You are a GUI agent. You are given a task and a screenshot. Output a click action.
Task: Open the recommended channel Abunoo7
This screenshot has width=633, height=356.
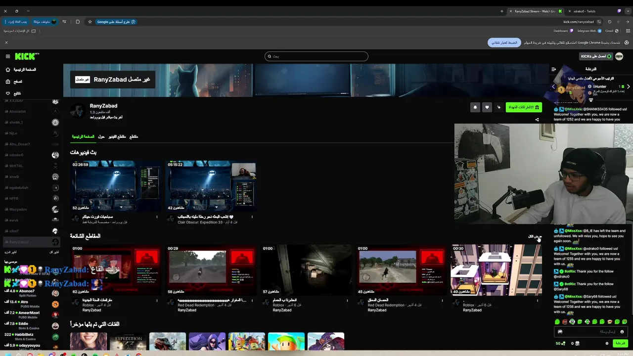click(31, 293)
